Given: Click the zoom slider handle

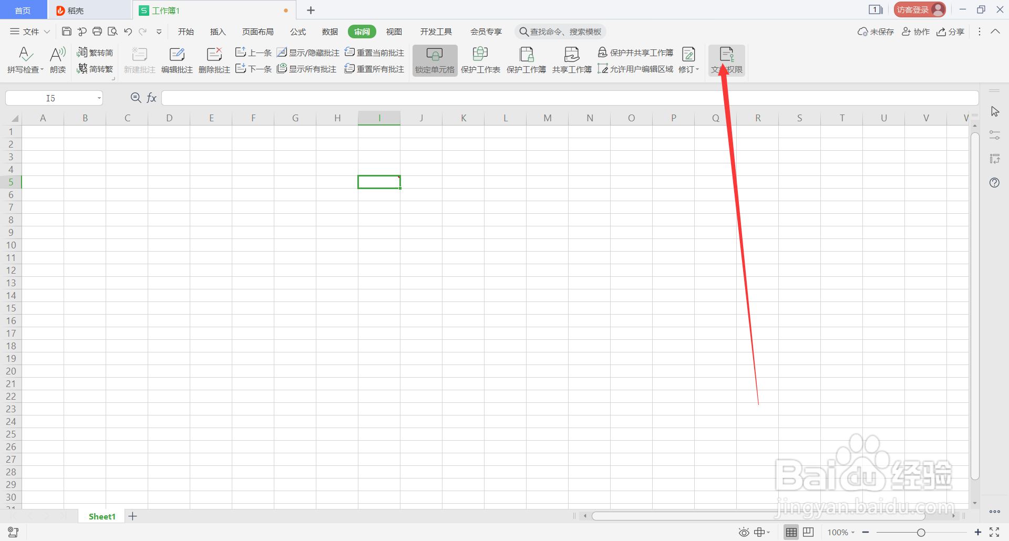Looking at the screenshot, I should pos(921,532).
